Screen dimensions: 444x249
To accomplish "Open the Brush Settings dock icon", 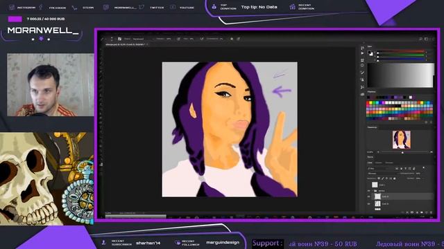I will point(362,73).
